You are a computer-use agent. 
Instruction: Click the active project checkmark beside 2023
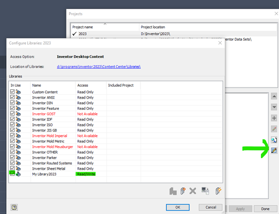coord(75,34)
